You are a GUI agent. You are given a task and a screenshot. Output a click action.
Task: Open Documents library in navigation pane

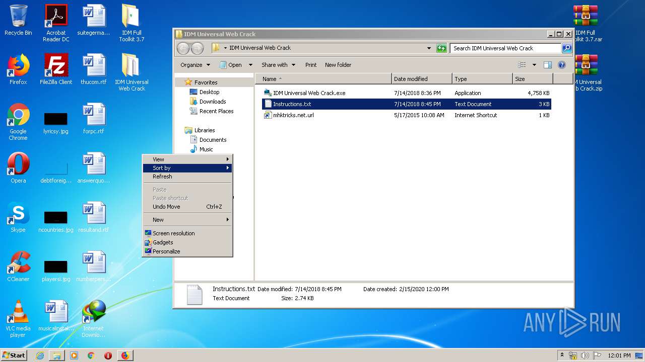(x=208, y=140)
